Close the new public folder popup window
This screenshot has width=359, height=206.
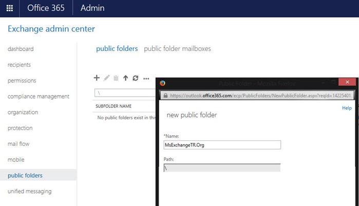tap(347, 82)
